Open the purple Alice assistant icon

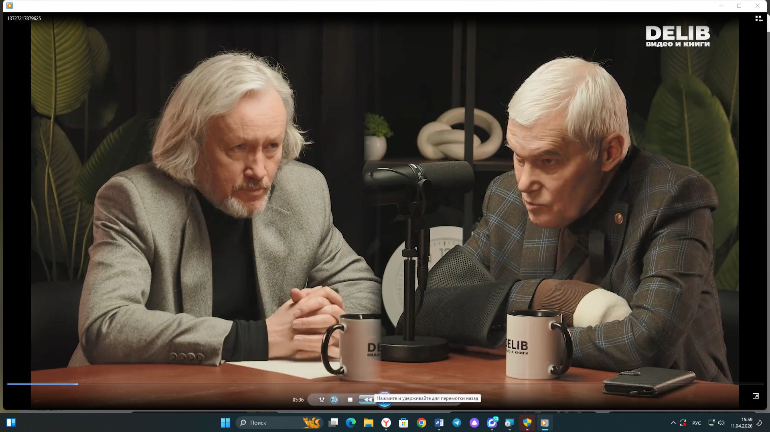(474, 423)
